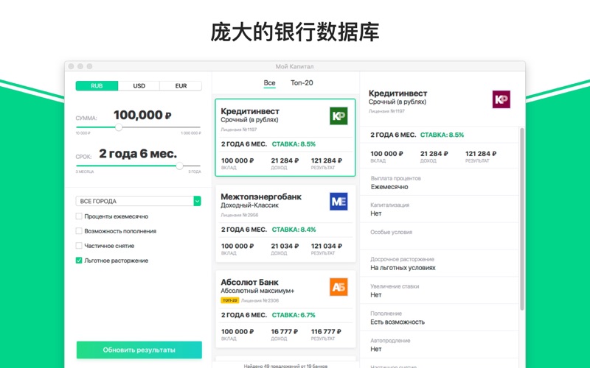
Task: Click the green arrow of the city dropdown
Action: coord(197,201)
